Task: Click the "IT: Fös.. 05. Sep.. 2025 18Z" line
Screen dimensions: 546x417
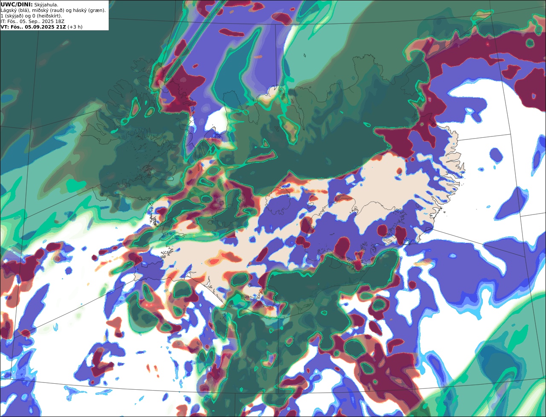Action: point(32,21)
